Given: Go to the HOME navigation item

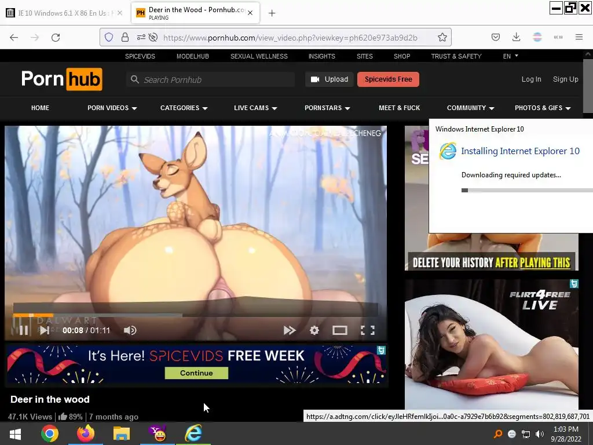Looking at the screenshot, I should 40,108.
